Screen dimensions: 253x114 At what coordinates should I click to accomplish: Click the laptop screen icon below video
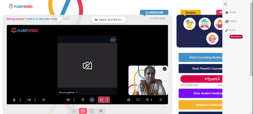pos(92,111)
